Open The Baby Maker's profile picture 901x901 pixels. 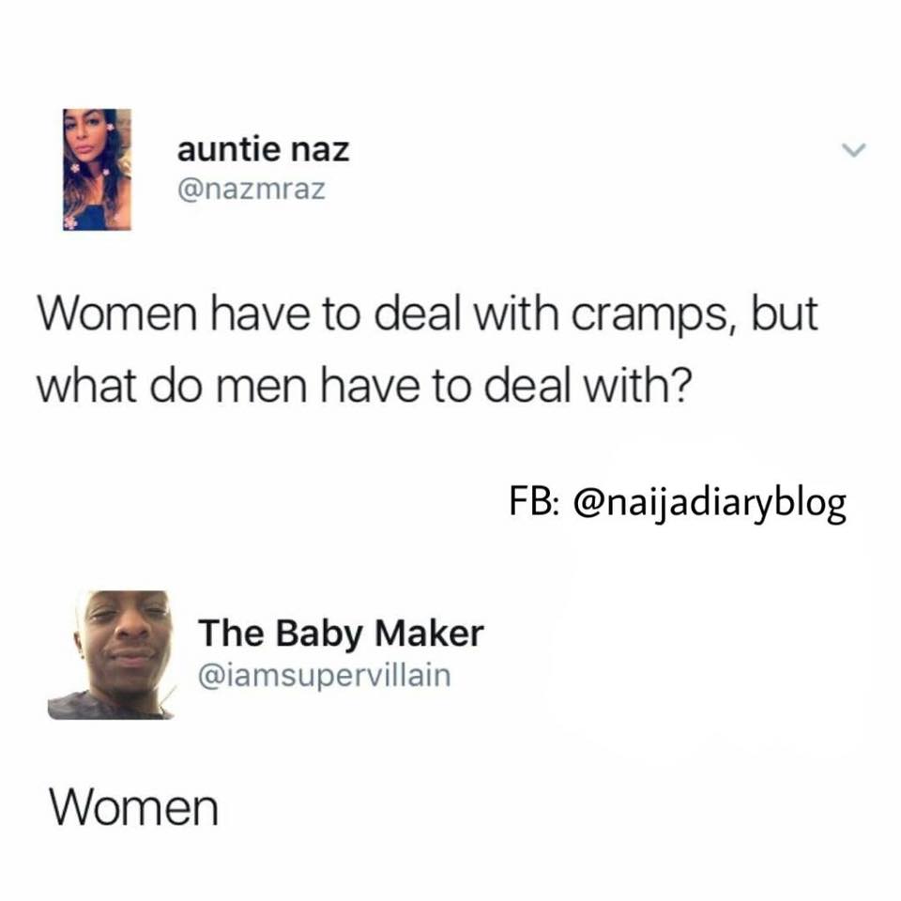[112, 655]
